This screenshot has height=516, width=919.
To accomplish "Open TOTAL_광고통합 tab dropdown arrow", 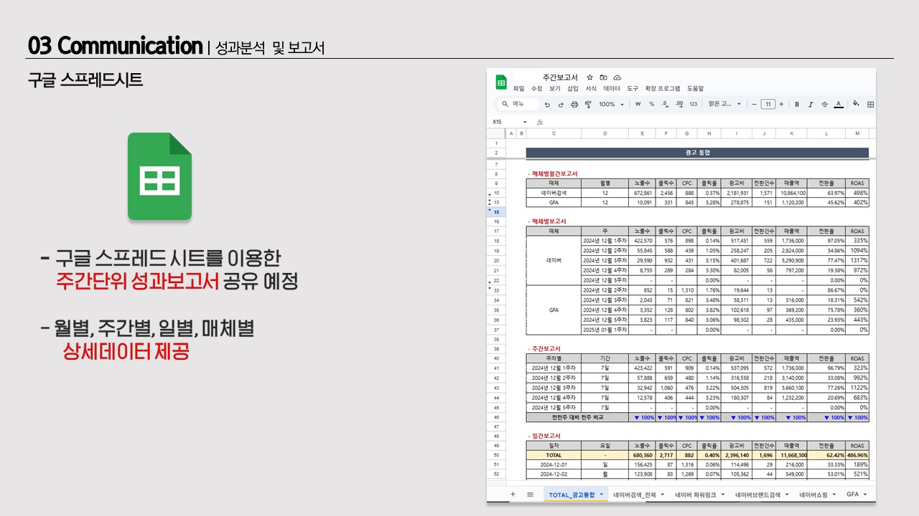I will click(601, 494).
